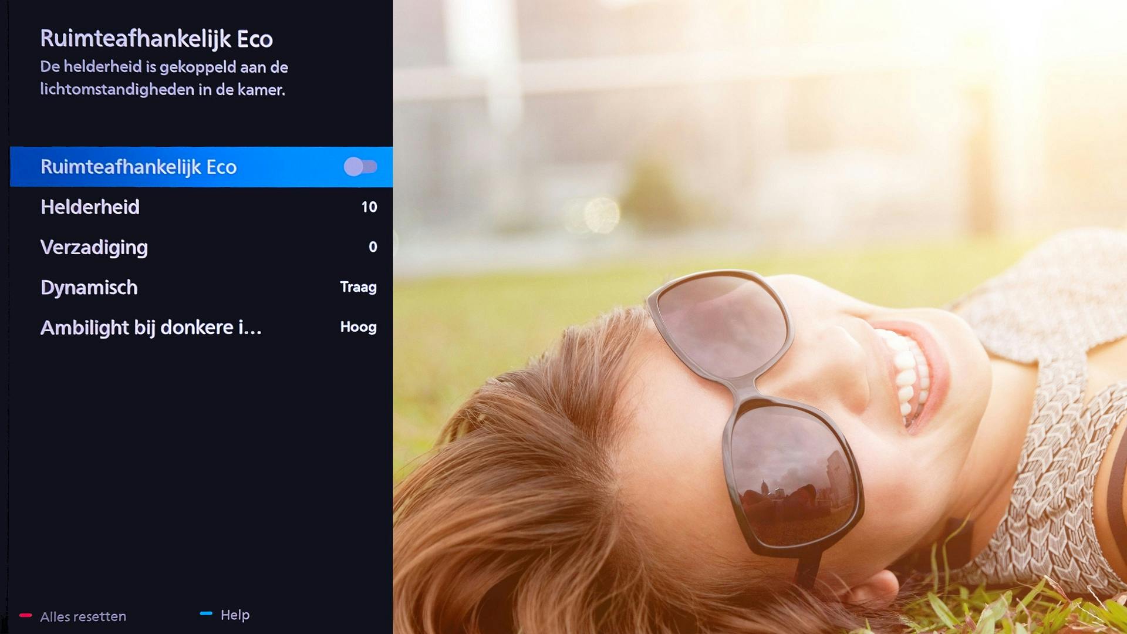Click the Hoog value for Ambilight
The width and height of the screenshot is (1127, 634).
point(358,327)
